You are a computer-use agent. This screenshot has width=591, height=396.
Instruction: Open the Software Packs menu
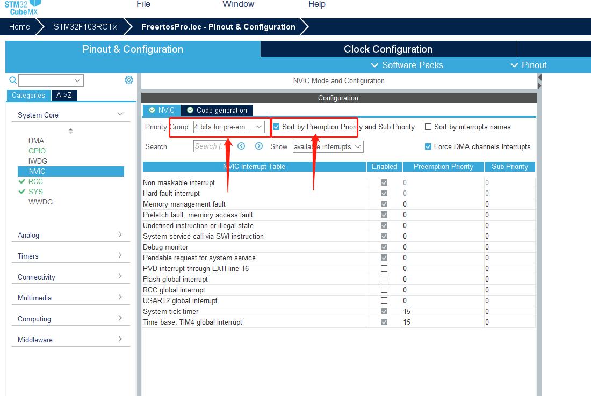pyautogui.click(x=407, y=65)
